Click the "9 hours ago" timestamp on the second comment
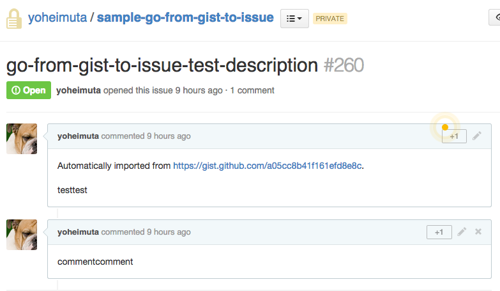The image size is (500, 291). click(169, 232)
